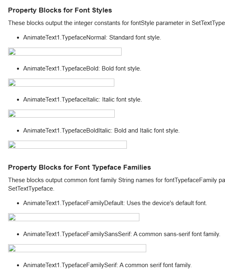Screen dimensions: 225x276
Task: Click the AnimateText1.TypefaceFamilySansSerif bullet text
Action: point(122,234)
